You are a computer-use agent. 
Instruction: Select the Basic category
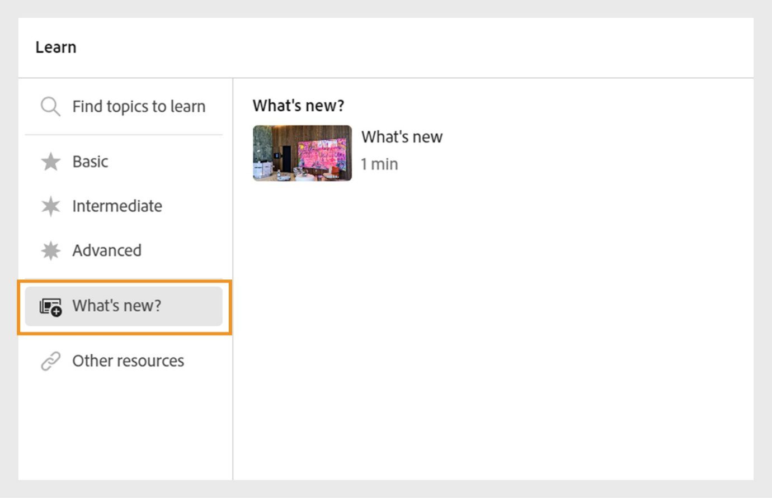pyautogui.click(x=124, y=162)
